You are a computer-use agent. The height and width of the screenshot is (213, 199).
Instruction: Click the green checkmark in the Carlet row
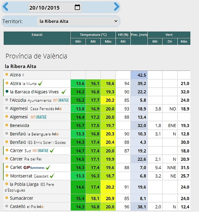point(48,167)
